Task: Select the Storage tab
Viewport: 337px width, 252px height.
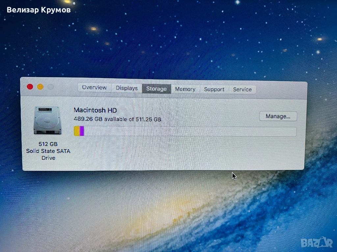Action: coord(156,89)
